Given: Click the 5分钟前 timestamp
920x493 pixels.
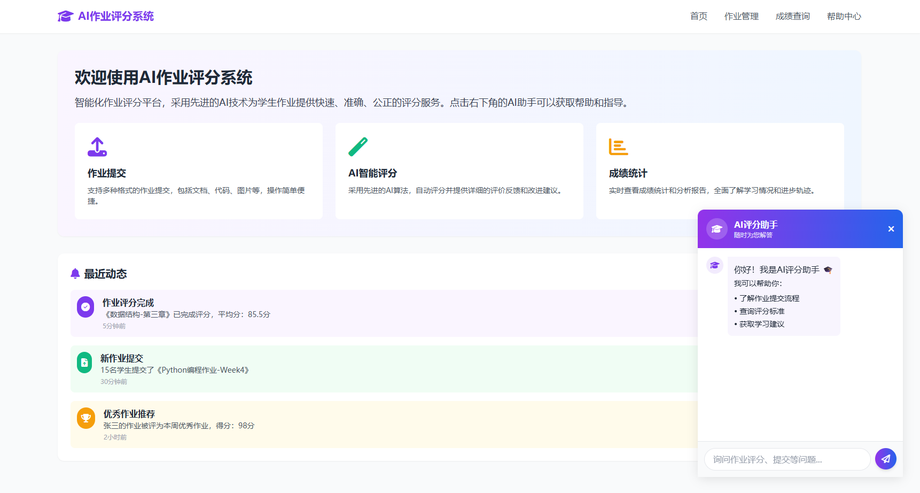Looking at the screenshot, I should click(114, 326).
